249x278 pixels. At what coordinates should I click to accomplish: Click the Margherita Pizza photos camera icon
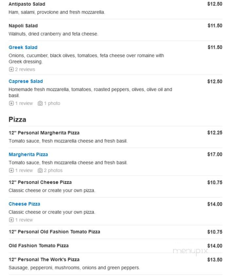coord(40,170)
